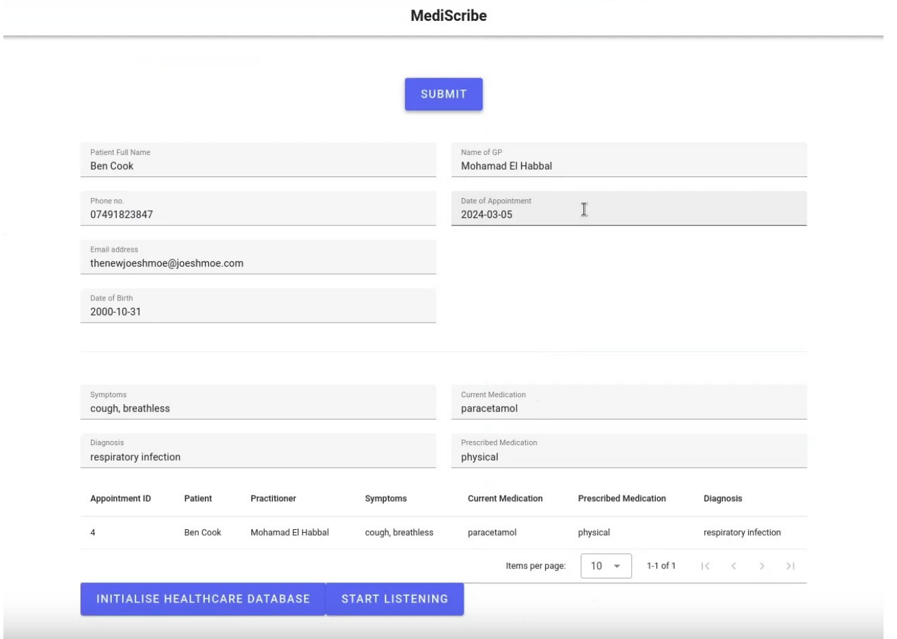Start listening for voice input
This screenshot has width=897, height=639.
point(394,599)
